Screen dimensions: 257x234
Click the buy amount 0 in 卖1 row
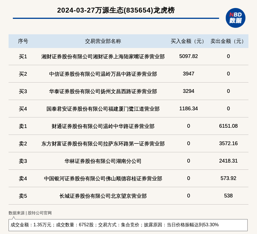click(188, 126)
